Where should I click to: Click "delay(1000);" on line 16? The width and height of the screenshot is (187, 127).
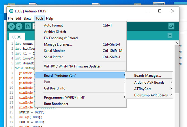tap(31, 117)
